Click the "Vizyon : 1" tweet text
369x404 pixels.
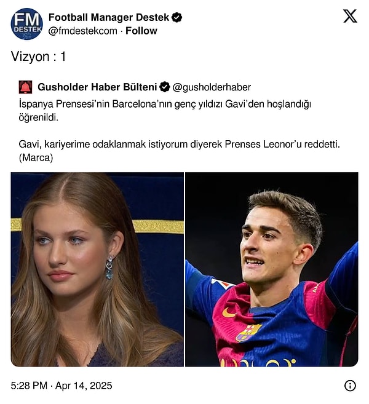[38, 57]
